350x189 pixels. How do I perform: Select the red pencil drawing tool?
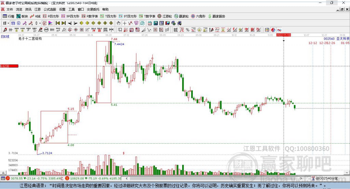click(x=5, y=30)
